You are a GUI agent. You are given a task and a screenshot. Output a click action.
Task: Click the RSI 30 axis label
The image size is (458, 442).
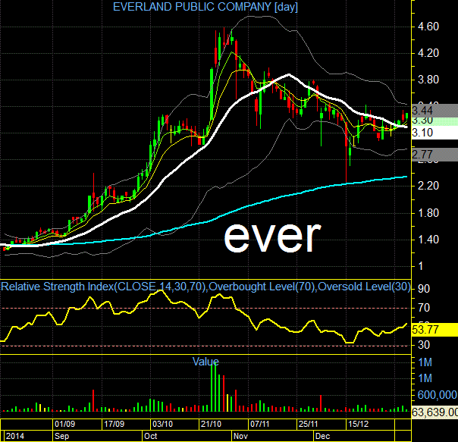click(424, 345)
